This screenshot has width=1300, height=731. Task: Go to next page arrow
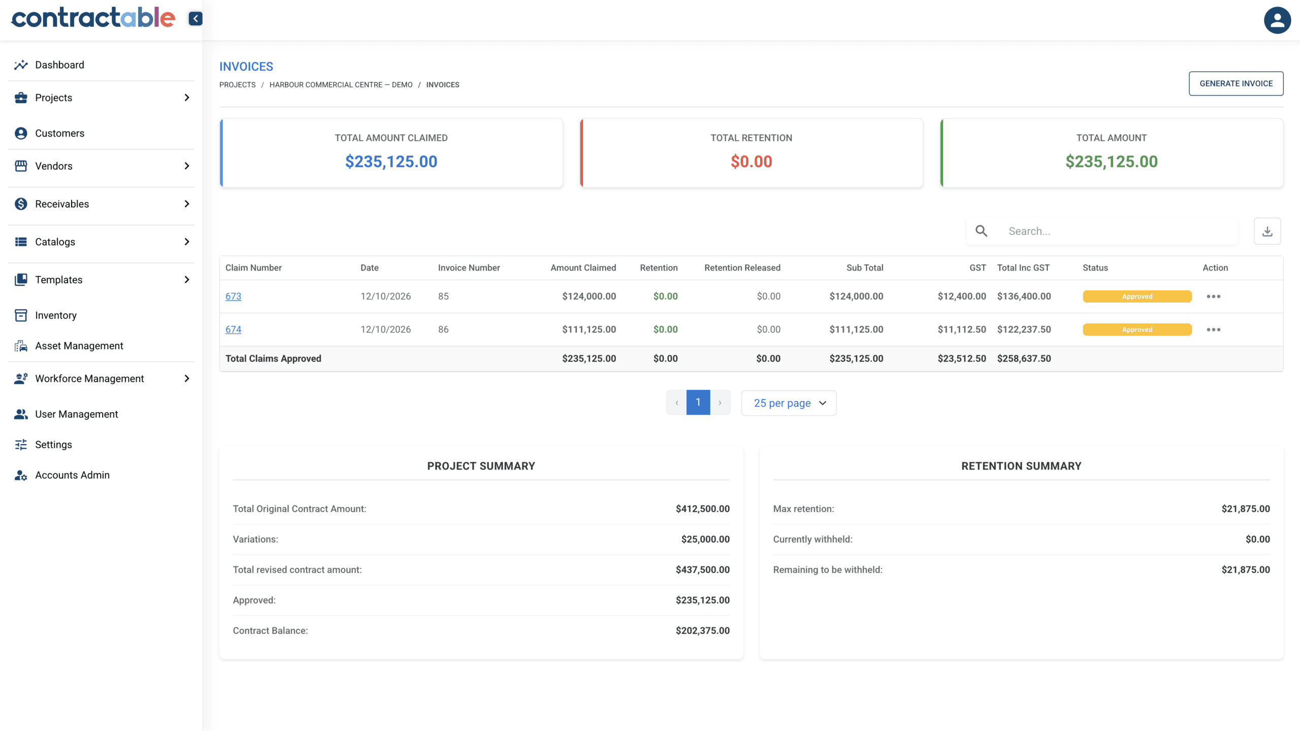click(x=720, y=403)
